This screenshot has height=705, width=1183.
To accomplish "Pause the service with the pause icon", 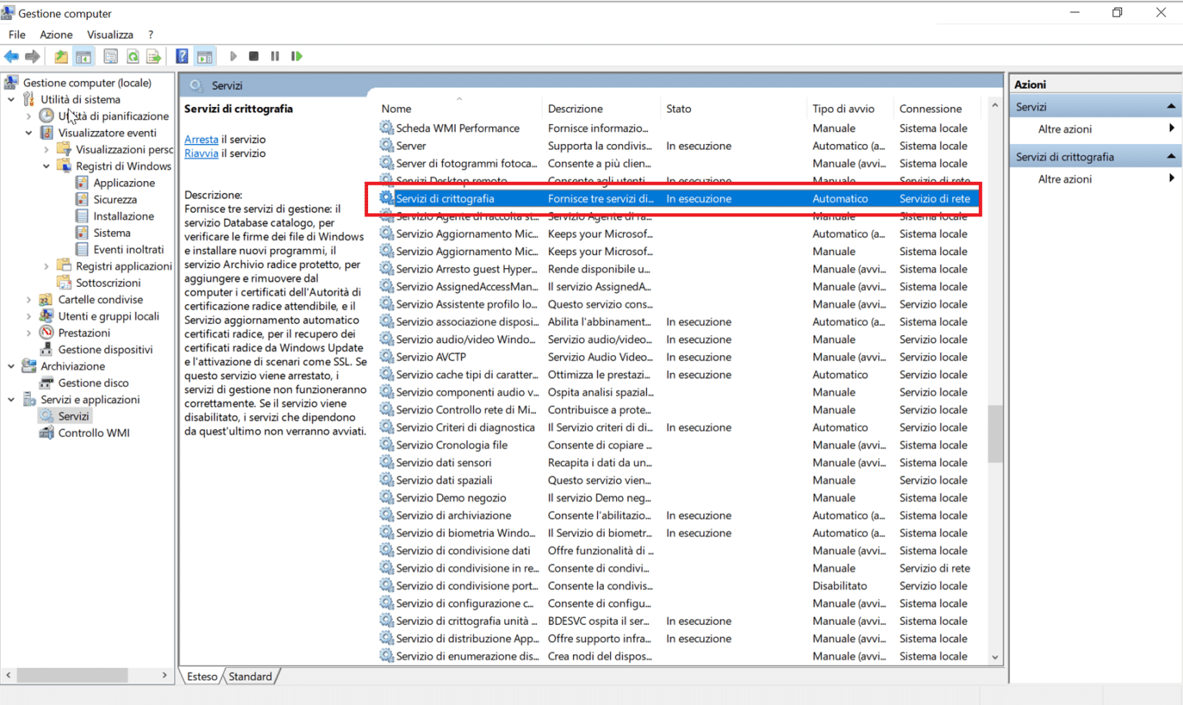I will (x=274, y=55).
